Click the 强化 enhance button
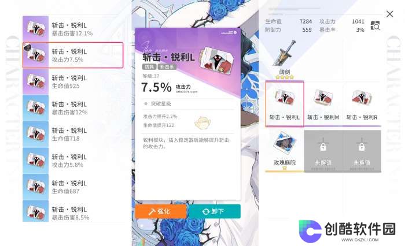Viewport: 405px width, 246px height. tap(161, 211)
